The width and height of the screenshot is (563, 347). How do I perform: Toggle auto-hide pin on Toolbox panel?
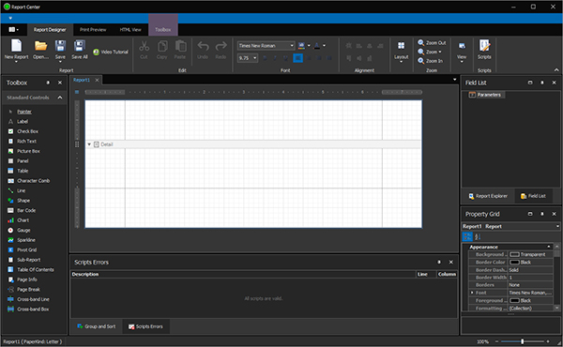(x=48, y=83)
